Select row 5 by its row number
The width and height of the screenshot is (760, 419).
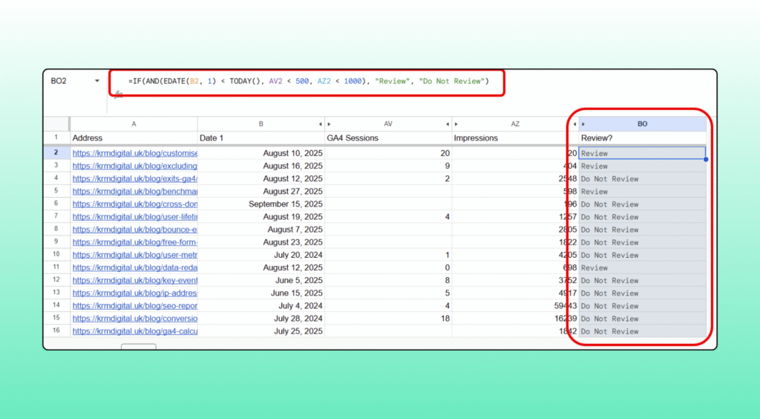[56, 192]
